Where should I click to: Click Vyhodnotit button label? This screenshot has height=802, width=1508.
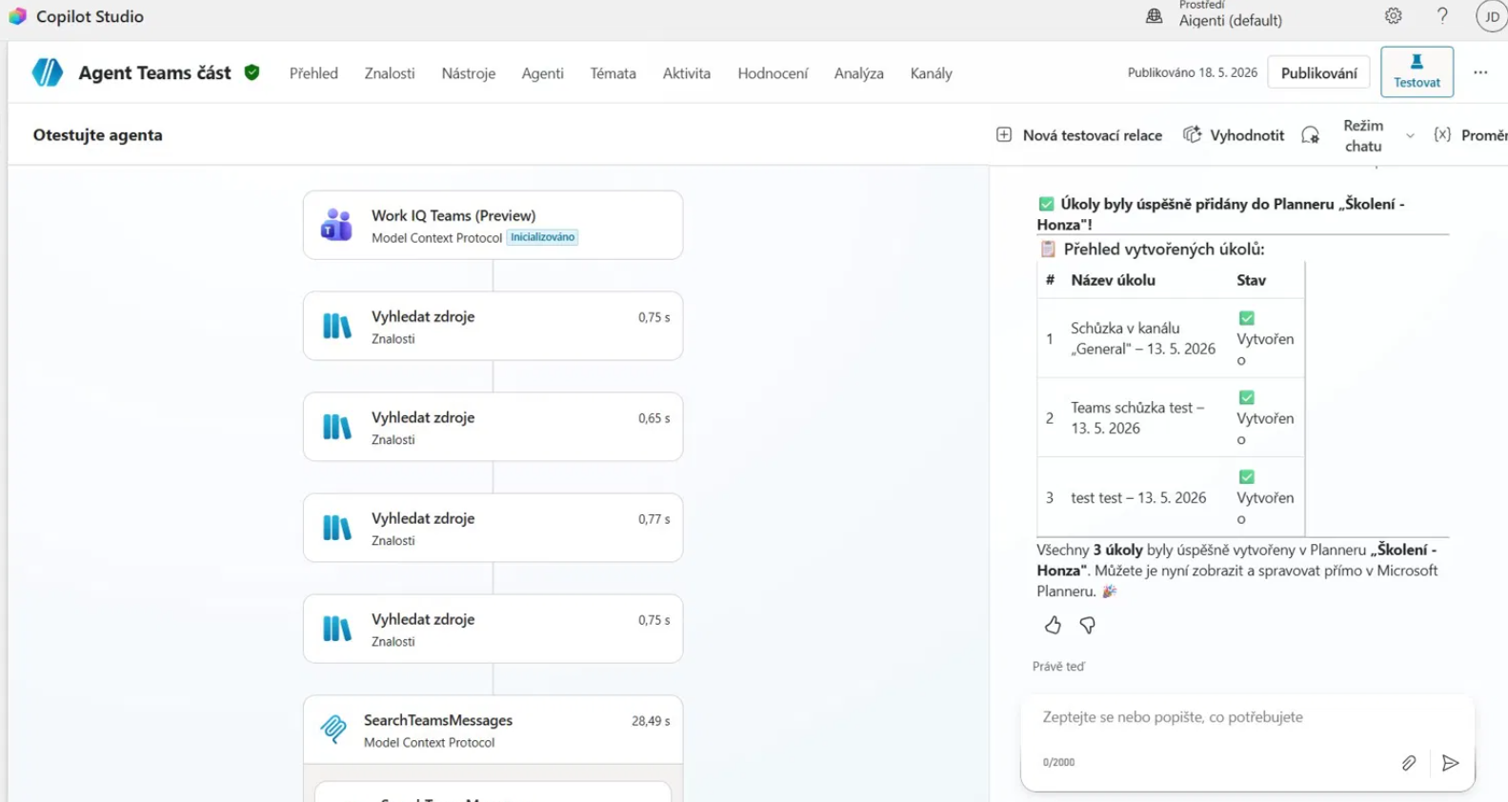[x=1247, y=135]
